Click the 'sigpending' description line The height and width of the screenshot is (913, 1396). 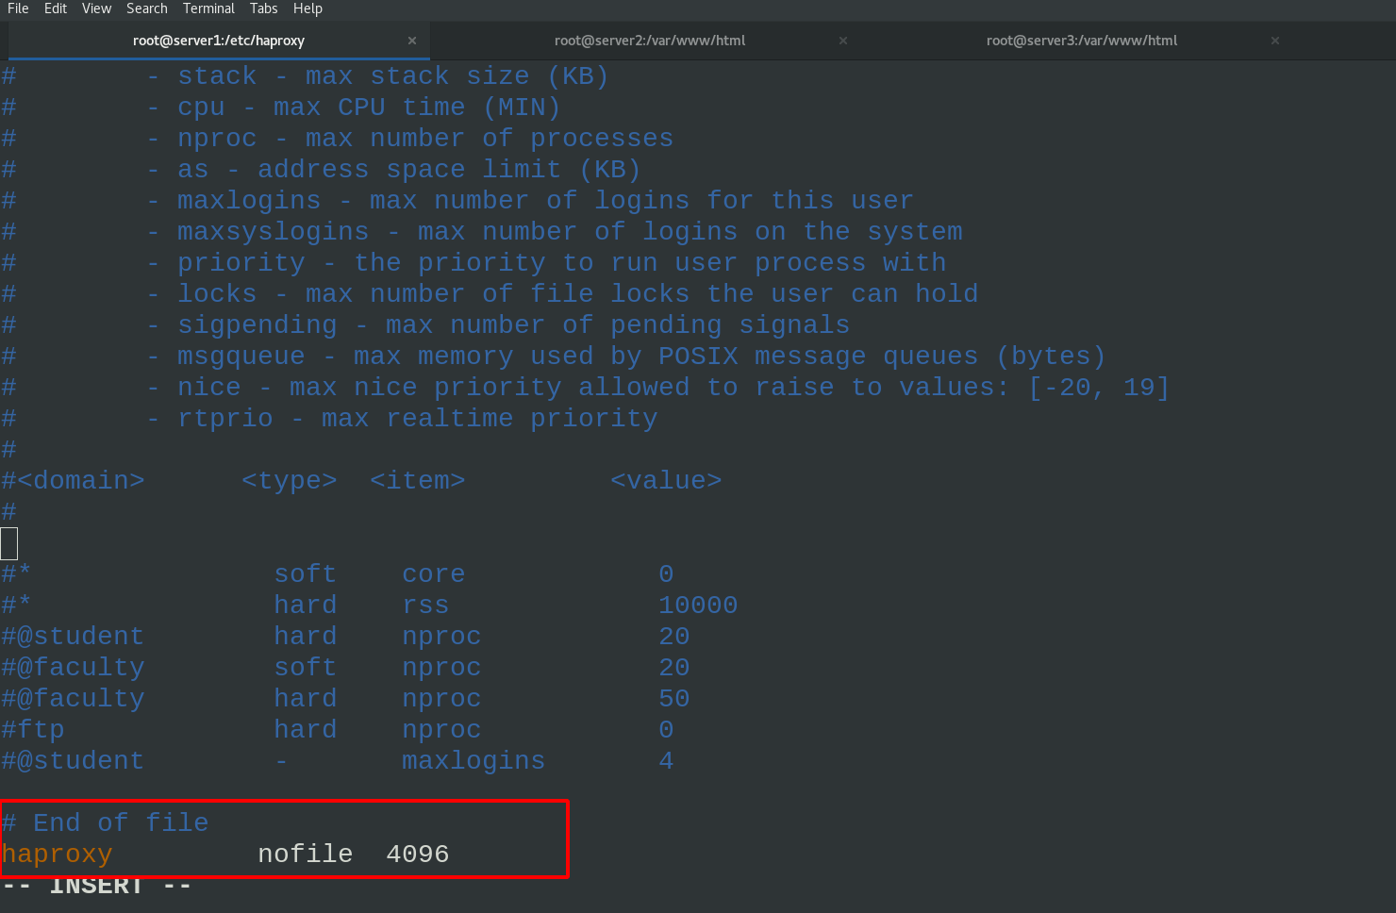coord(498,324)
